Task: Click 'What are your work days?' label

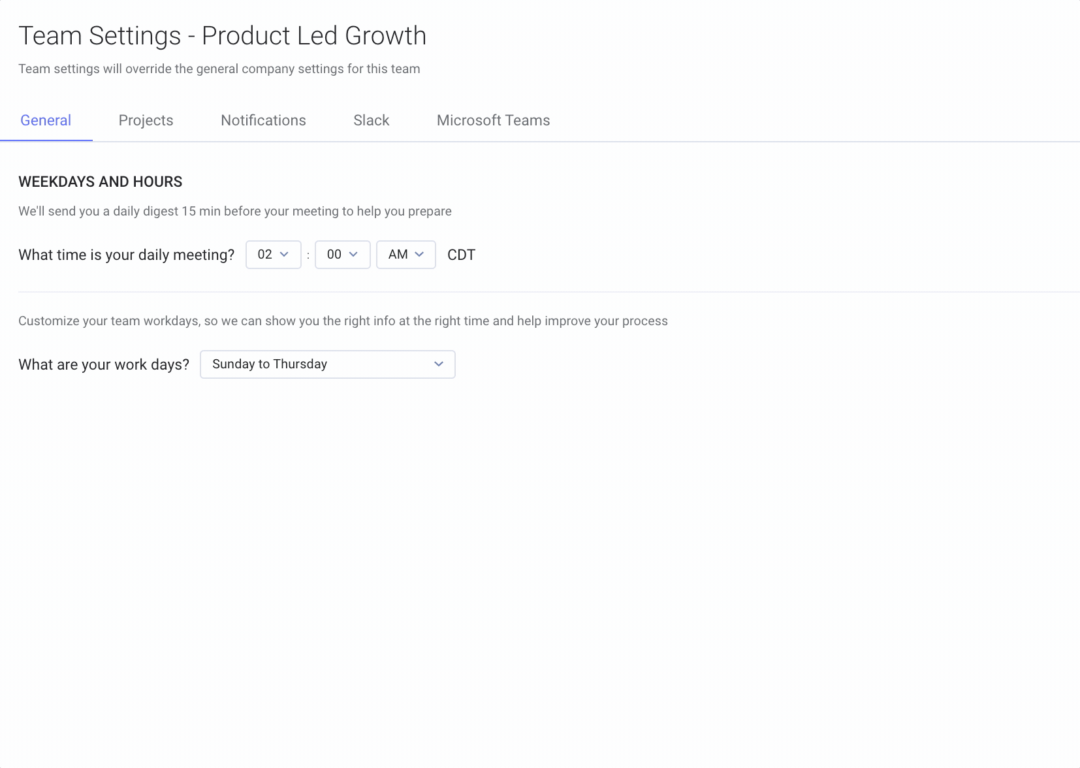Action: pyautogui.click(x=104, y=364)
